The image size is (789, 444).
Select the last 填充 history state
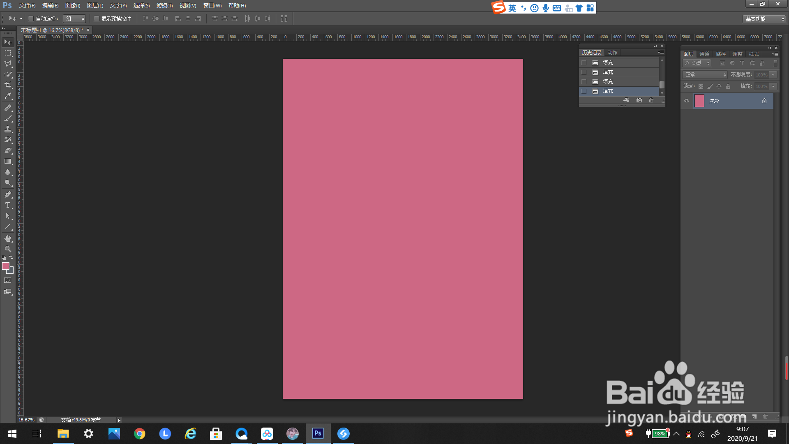pyautogui.click(x=608, y=91)
